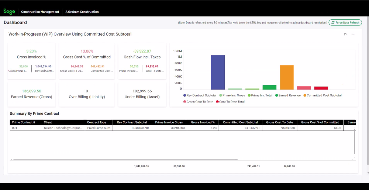
Task: Click the Fixed Lump Sum cell
Action: click(x=99, y=128)
